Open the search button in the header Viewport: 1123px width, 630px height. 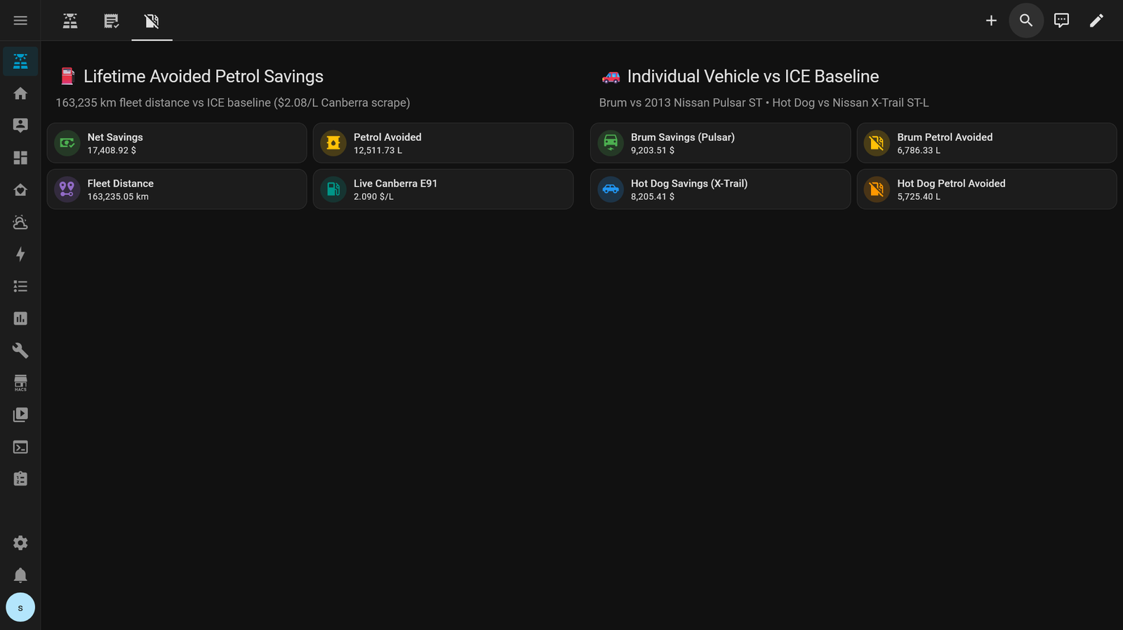tap(1026, 20)
